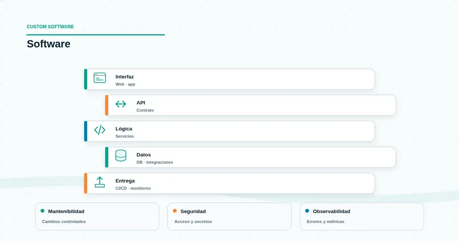Click the 'Contrato' subtitle
Viewport: 459px width, 241px height.
click(x=145, y=110)
